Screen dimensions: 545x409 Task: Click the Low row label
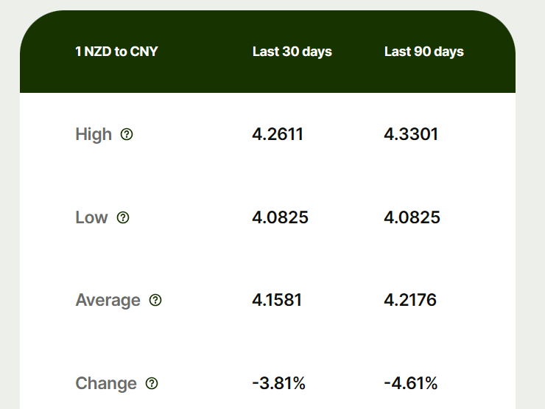pos(91,217)
